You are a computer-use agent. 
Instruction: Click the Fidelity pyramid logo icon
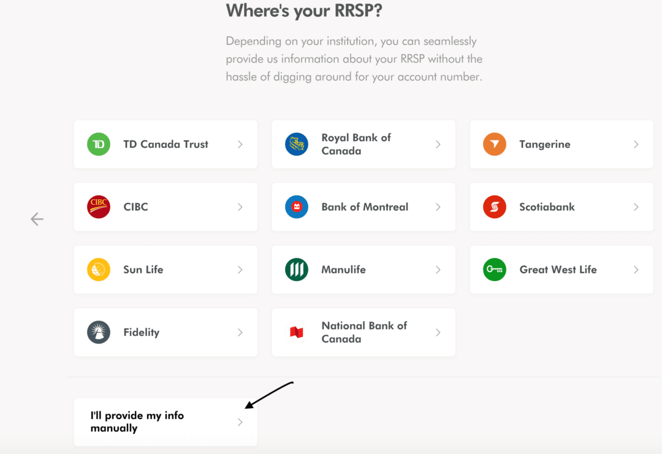tap(99, 332)
